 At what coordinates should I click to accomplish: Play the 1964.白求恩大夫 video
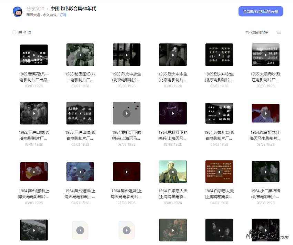pos(173,171)
